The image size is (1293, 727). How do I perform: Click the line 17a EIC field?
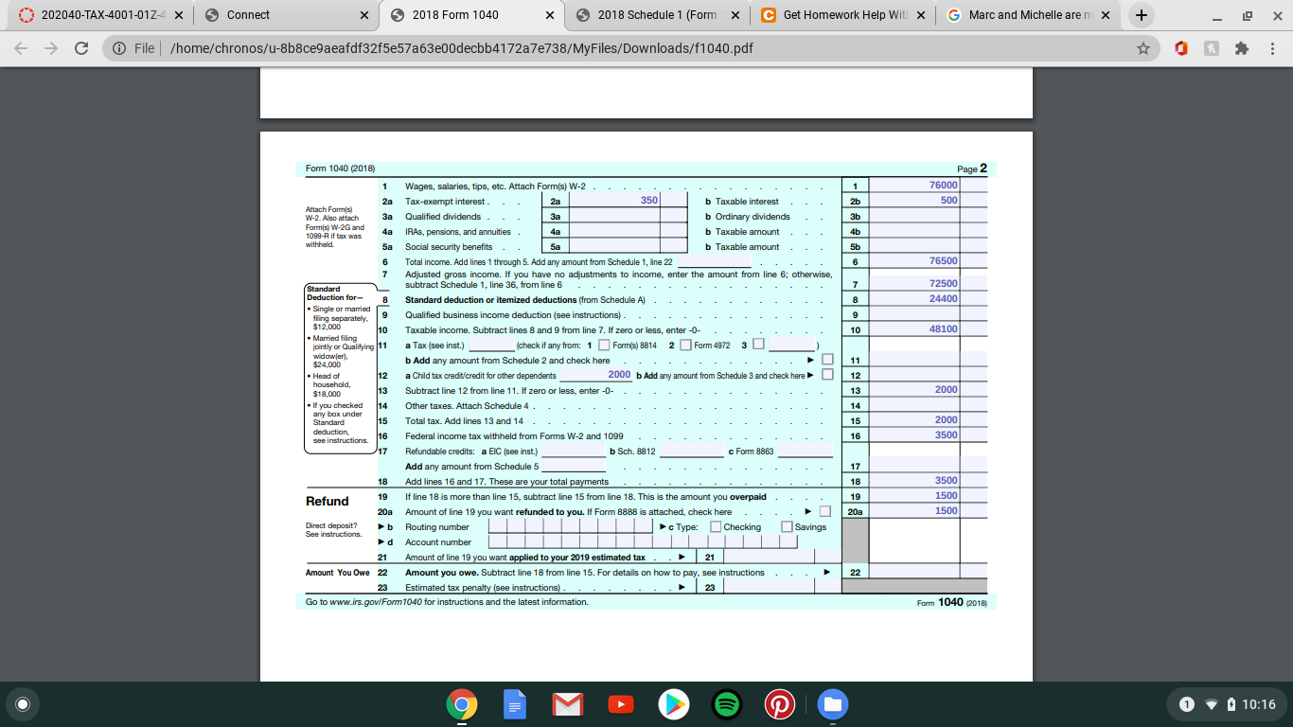coord(574,451)
